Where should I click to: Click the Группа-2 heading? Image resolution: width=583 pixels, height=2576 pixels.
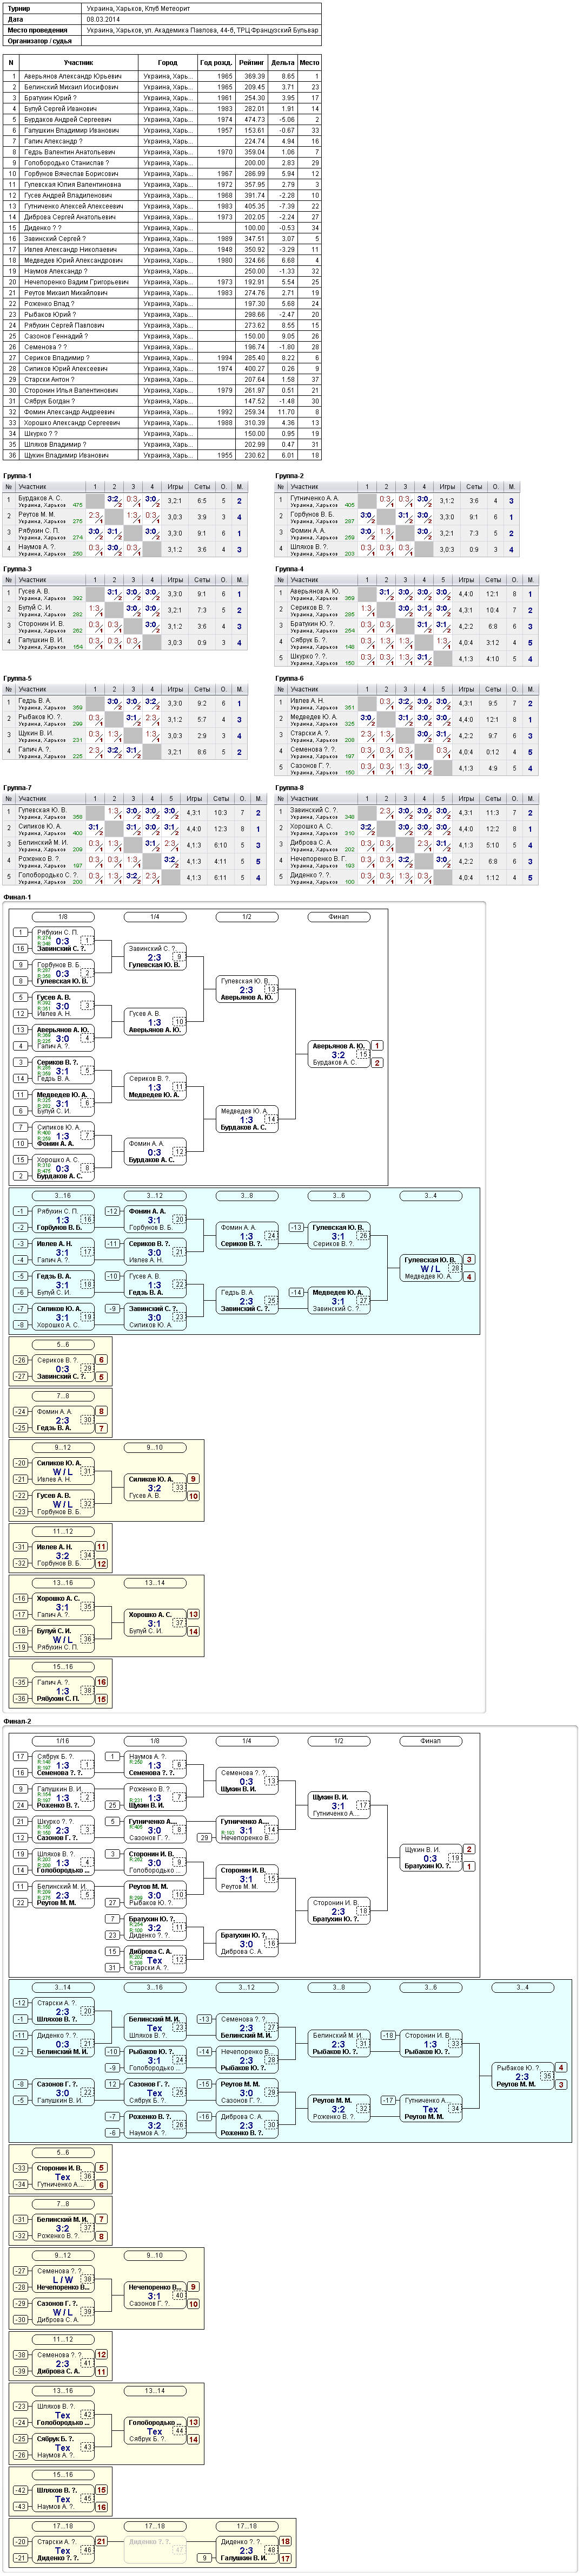(x=289, y=476)
